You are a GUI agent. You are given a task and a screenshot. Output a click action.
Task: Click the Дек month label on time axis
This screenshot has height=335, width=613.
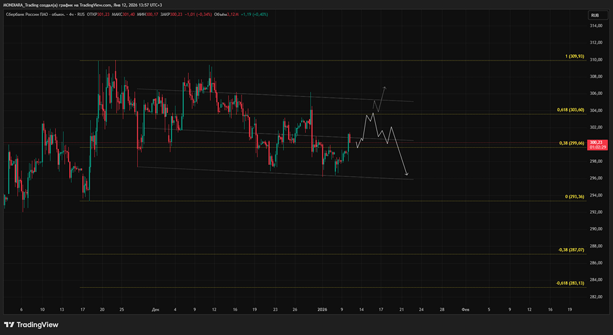tap(156, 310)
